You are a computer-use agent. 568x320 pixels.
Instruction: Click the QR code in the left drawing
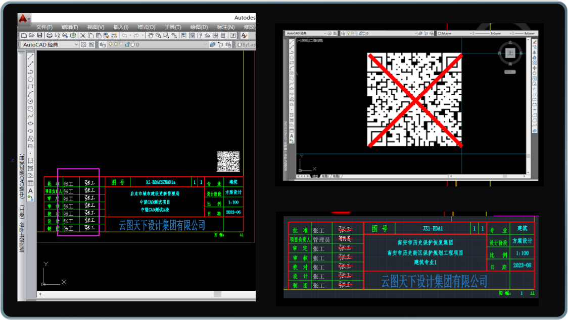[228, 161]
